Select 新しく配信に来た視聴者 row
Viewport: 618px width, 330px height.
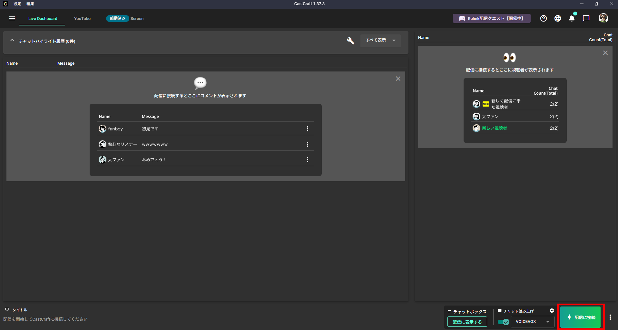(x=515, y=104)
